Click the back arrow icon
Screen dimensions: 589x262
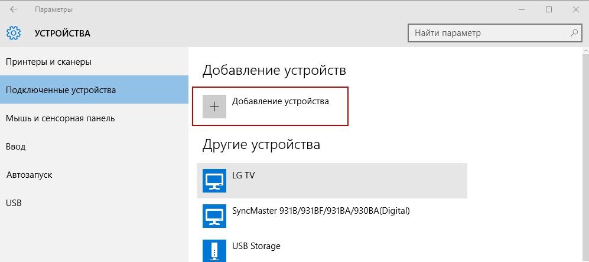pyautogui.click(x=14, y=9)
